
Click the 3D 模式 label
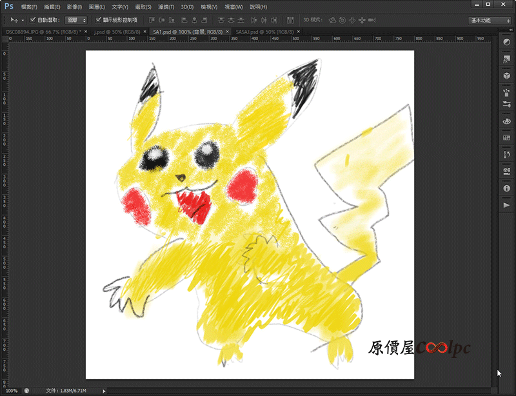[312, 20]
